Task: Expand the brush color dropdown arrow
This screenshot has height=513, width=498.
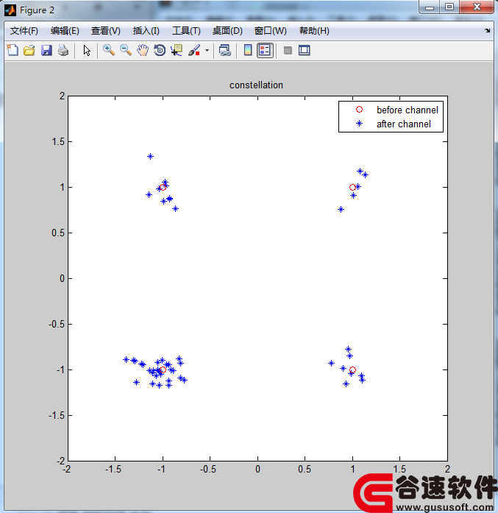Action: (207, 50)
